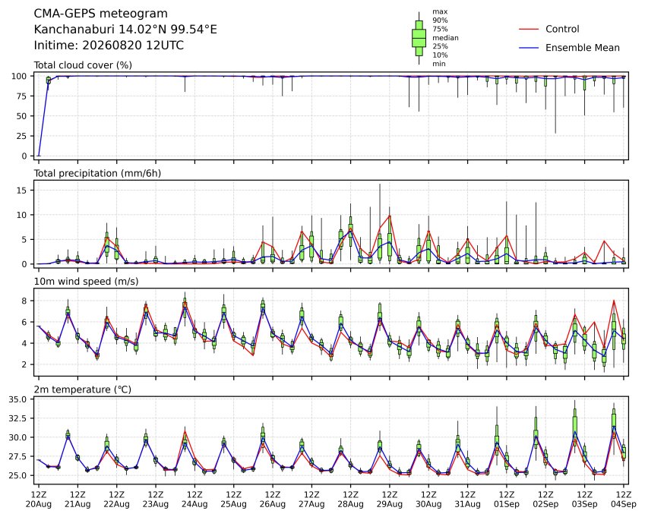
Task: Click the '30.0' temperature axis tick
Action: pos(17,437)
